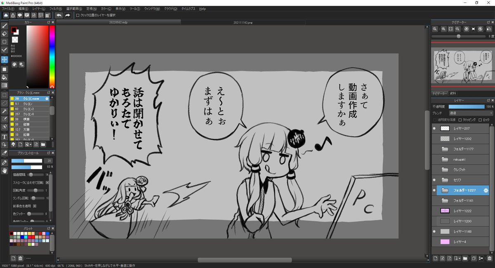
Task: Open 選択範囲(S) menu
Action: [x=74, y=9]
